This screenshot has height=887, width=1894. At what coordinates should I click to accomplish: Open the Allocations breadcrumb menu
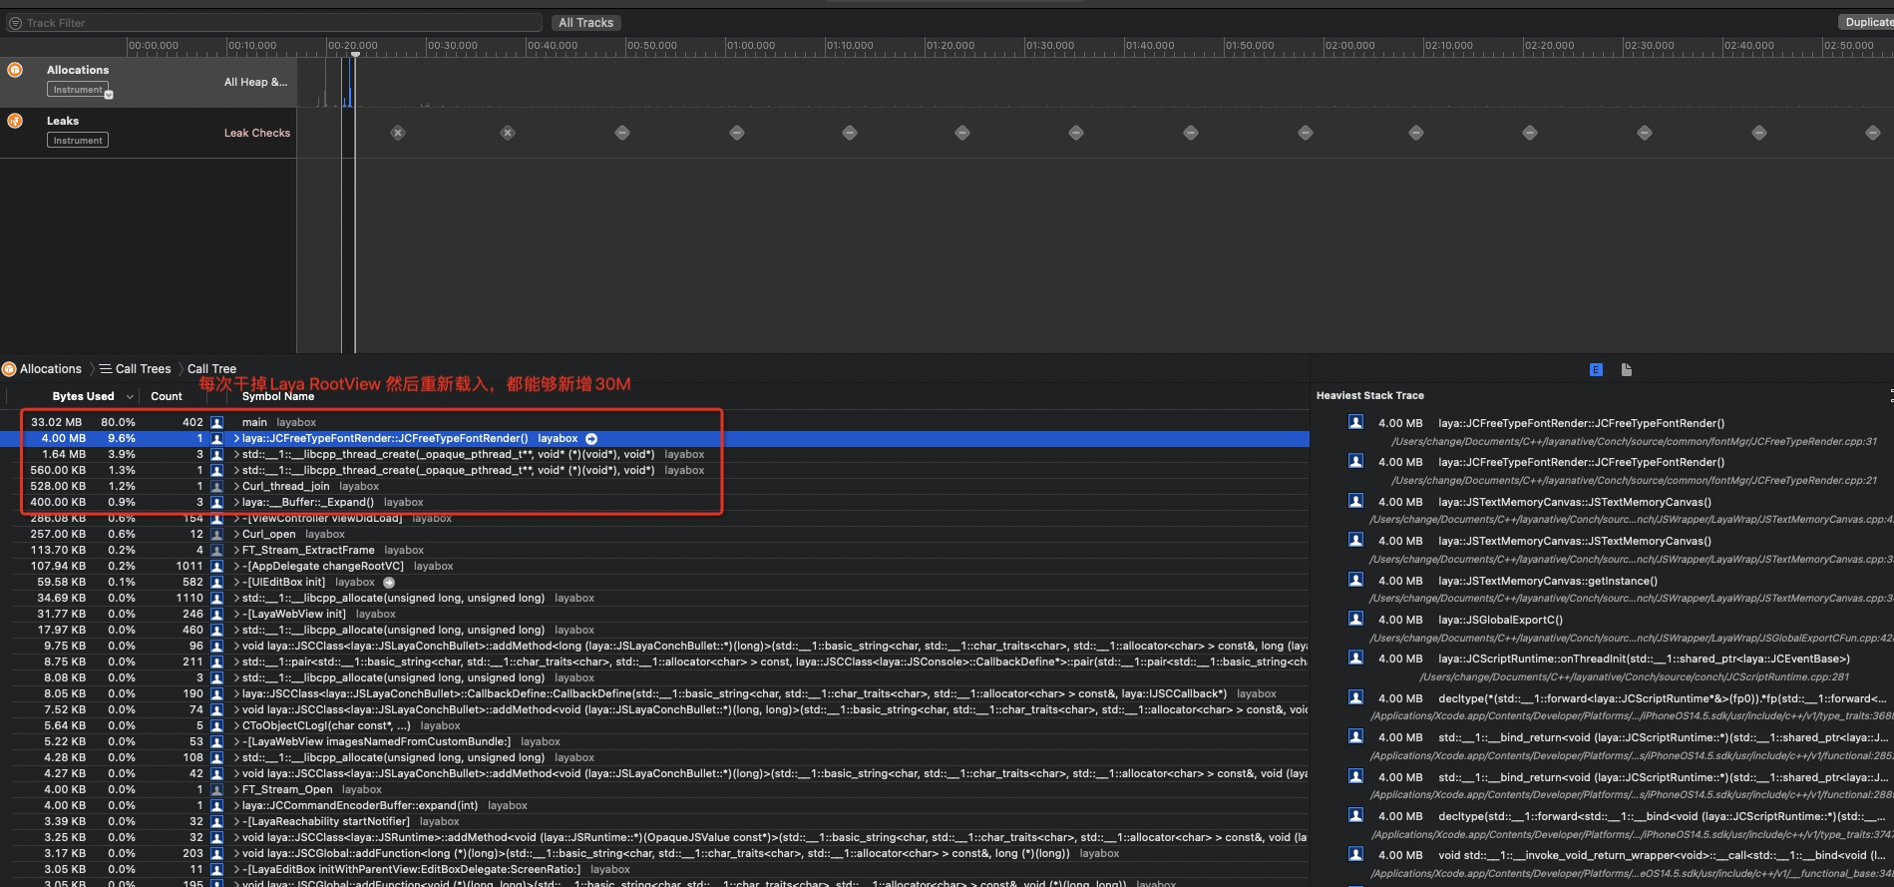coord(50,368)
